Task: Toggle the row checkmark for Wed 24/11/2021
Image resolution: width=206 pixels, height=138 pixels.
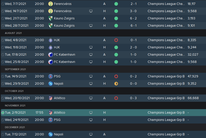Action: [3, 120]
